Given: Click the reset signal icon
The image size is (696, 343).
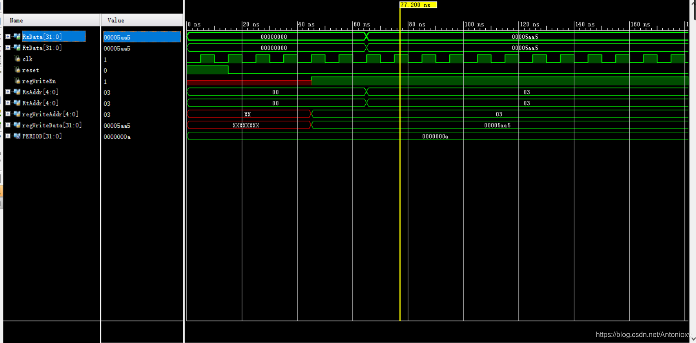Looking at the screenshot, I should 17,69.
